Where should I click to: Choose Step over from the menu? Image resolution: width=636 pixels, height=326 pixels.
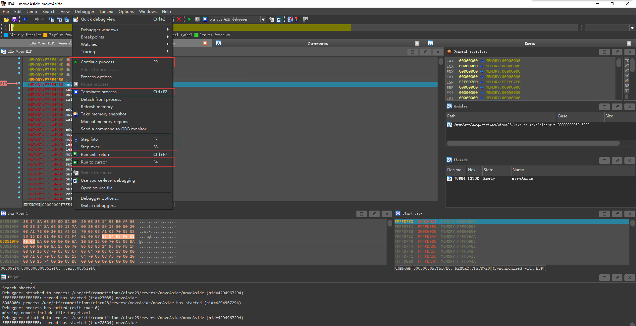123,147
